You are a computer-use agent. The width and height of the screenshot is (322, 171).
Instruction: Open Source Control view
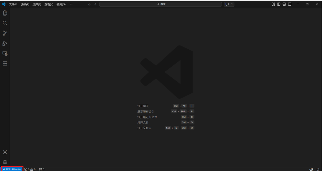click(x=5, y=33)
